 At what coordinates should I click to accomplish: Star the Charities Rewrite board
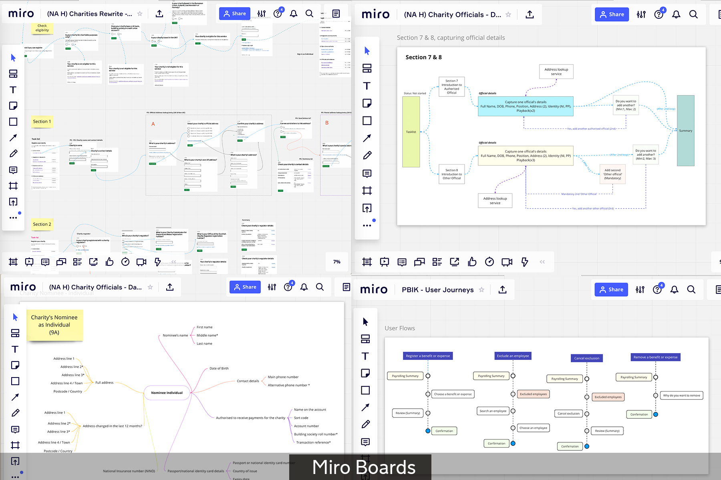(x=140, y=14)
